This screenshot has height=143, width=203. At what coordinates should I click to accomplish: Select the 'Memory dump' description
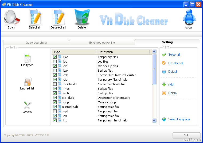pyautogui.click(x=107, y=102)
